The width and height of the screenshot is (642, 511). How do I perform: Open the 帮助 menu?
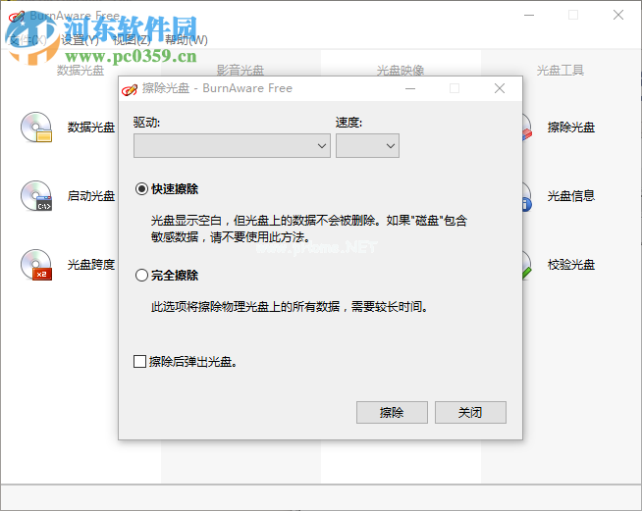pos(186,40)
